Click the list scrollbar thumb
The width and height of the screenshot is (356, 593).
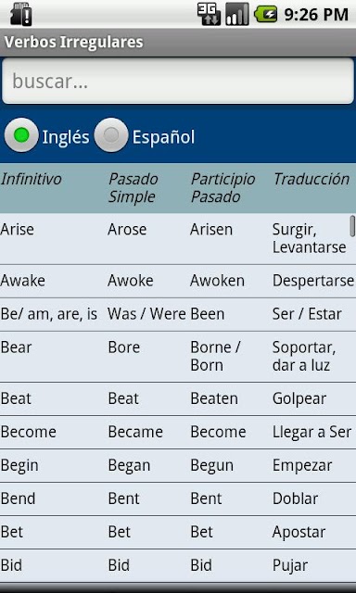coord(352,226)
